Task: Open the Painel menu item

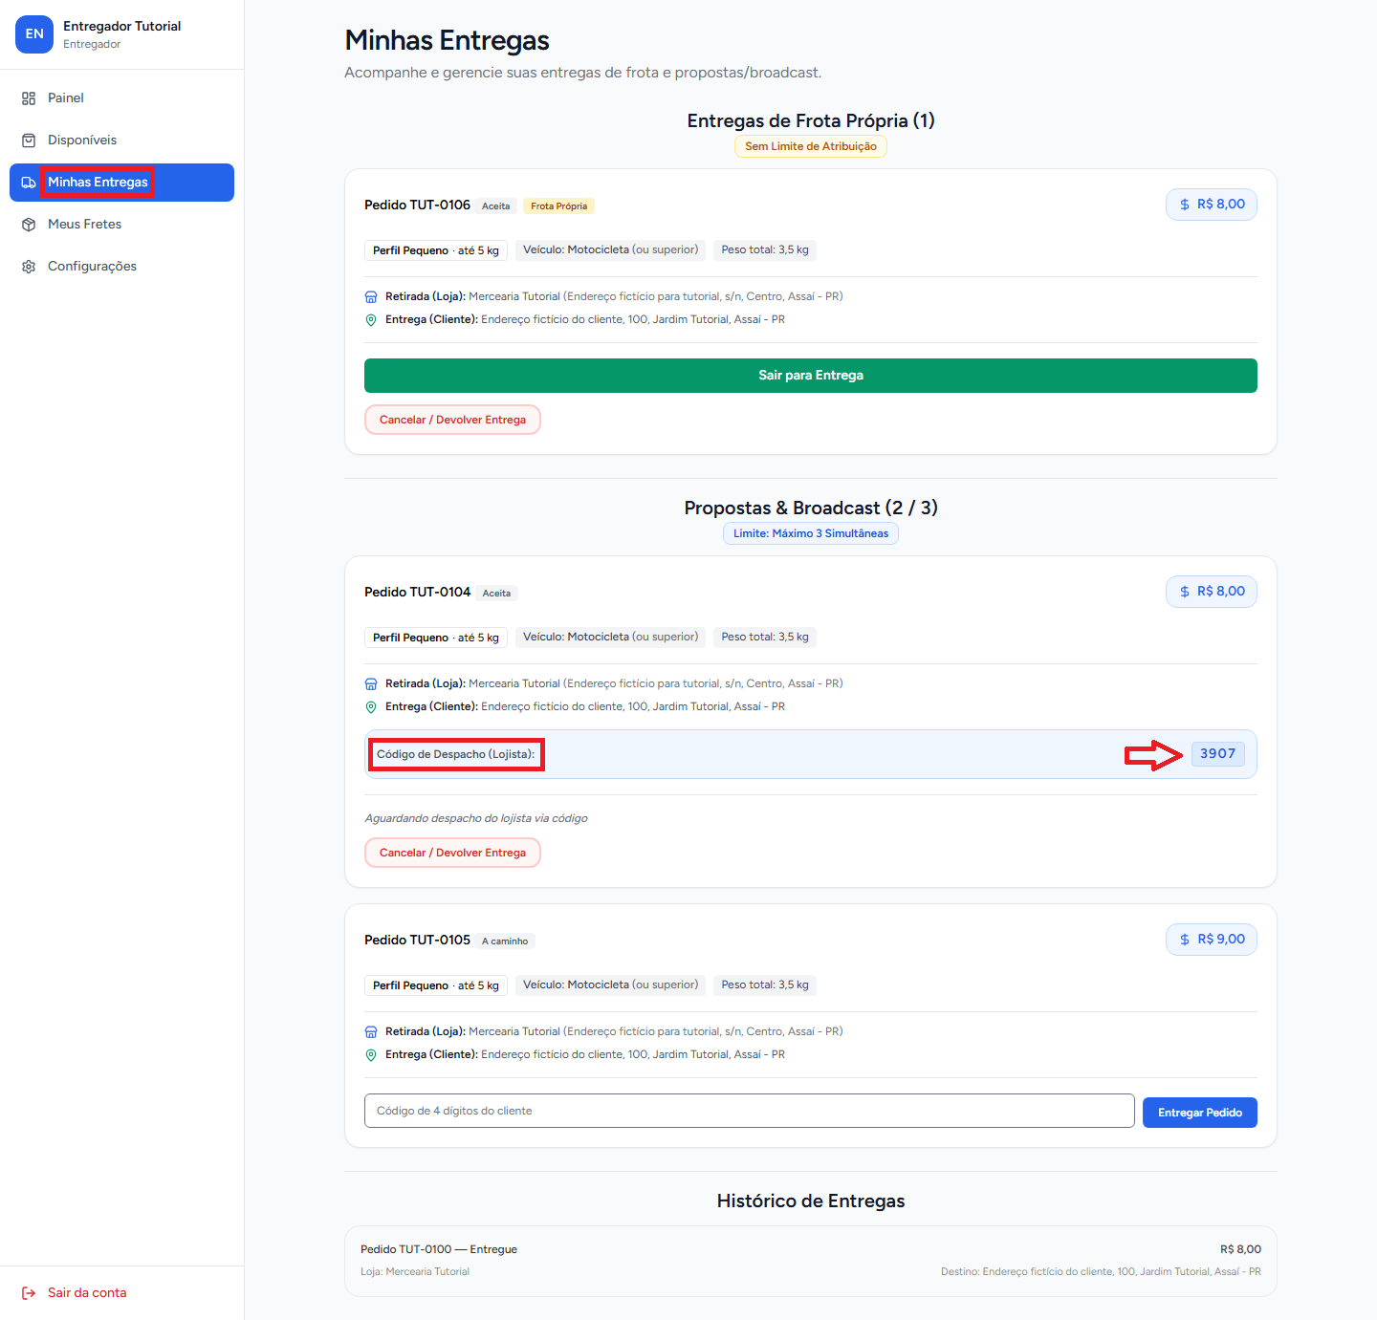Action: [121, 98]
